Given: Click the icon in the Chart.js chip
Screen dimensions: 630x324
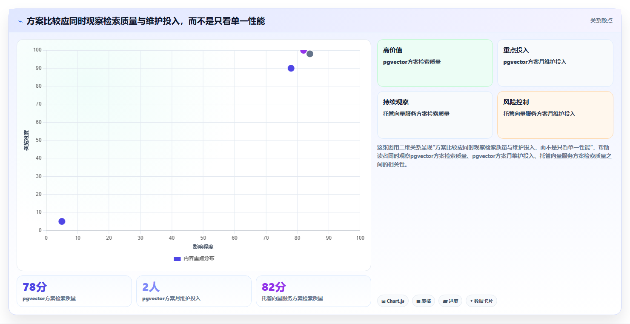Looking at the screenshot, I should (384, 301).
